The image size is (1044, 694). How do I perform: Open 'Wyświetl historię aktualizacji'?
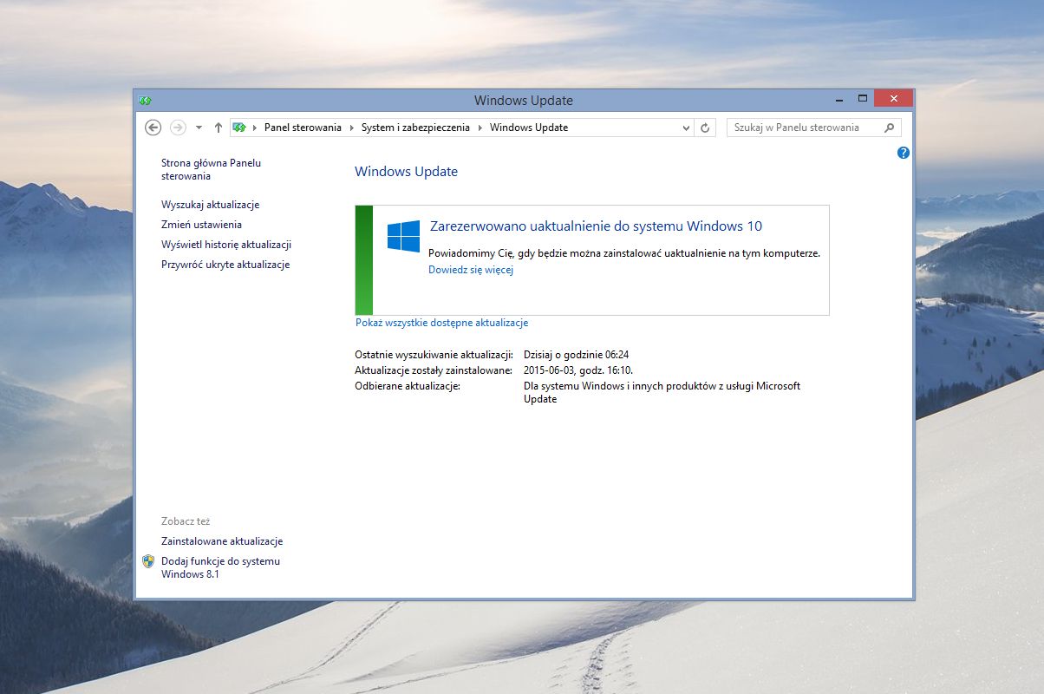pyautogui.click(x=226, y=245)
